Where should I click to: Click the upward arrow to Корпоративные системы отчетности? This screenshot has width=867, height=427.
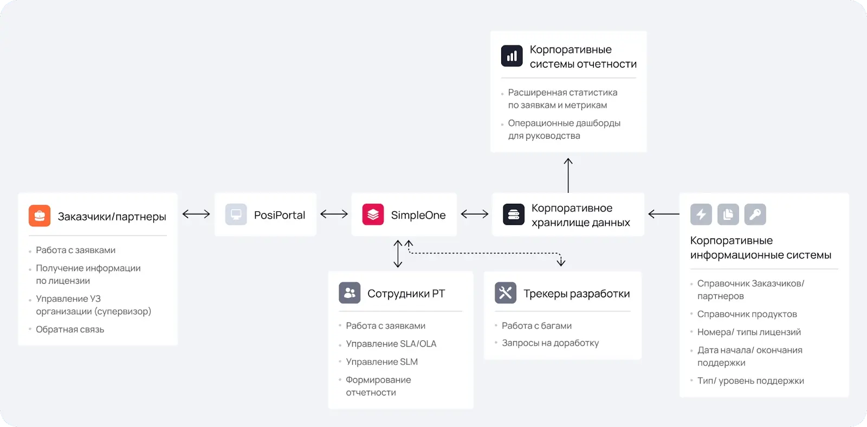[568, 175]
